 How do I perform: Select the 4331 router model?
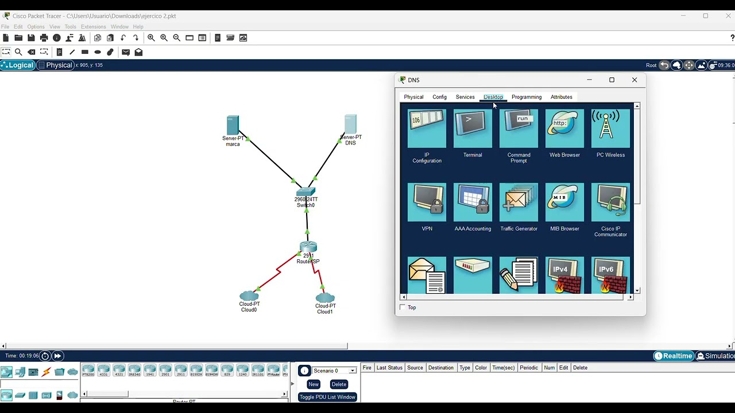pos(103,371)
